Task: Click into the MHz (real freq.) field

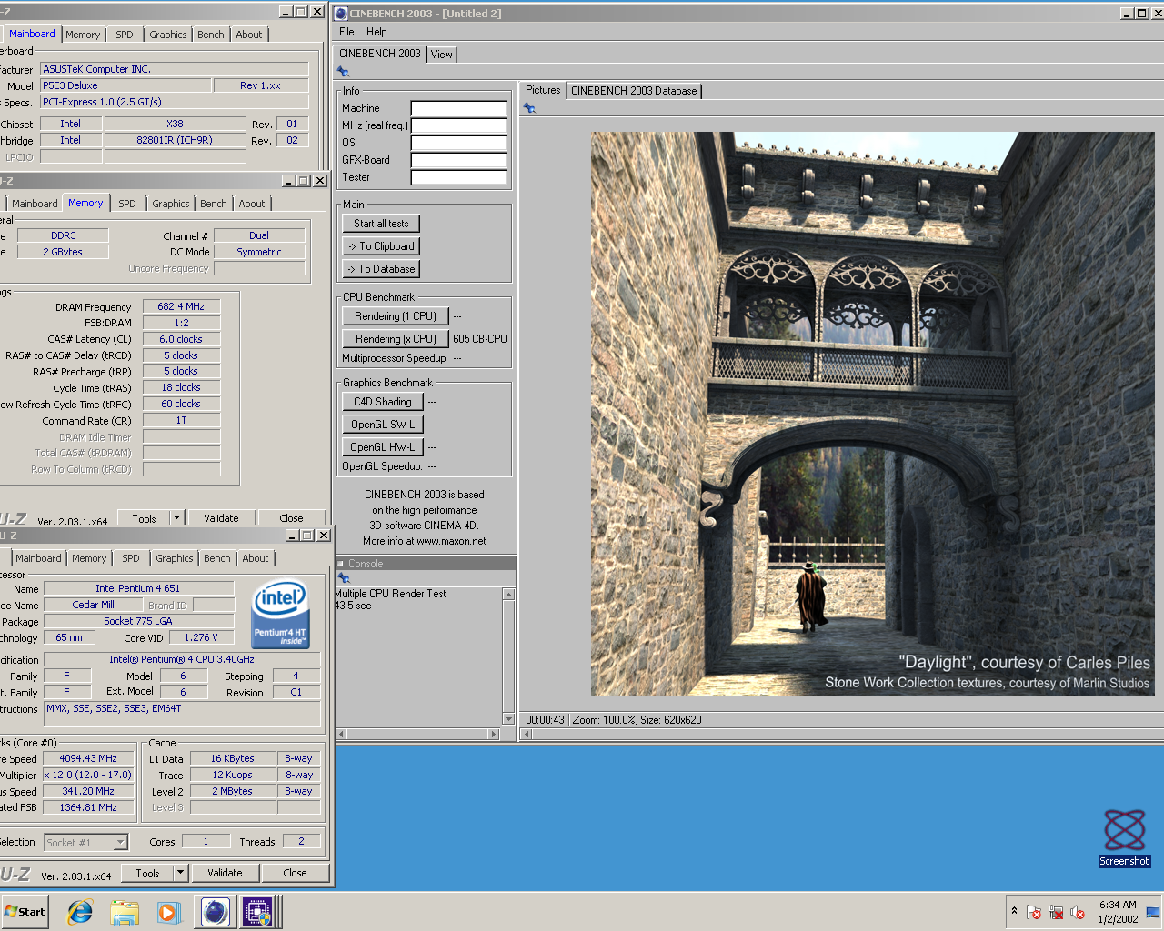Action: tap(458, 125)
